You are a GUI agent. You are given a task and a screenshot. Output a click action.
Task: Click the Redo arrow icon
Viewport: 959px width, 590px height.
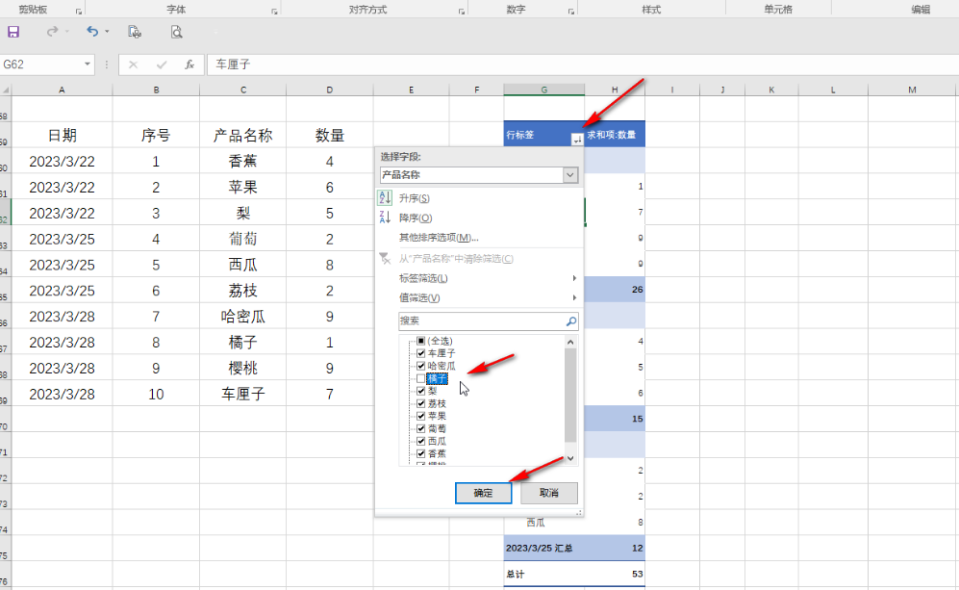click(52, 32)
